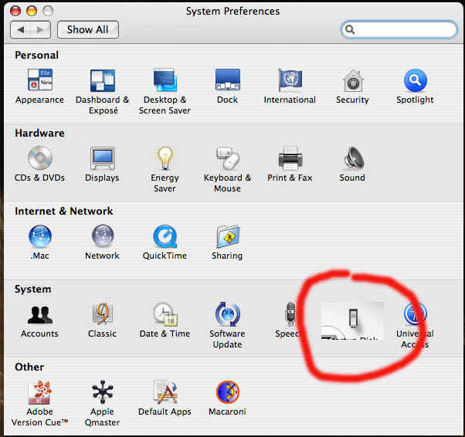The height and width of the screenshot is (437, 465).
Task: Open Universal Access preferences
Action: (416, 314)
